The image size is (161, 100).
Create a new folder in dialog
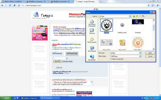(x=140, y=16)
